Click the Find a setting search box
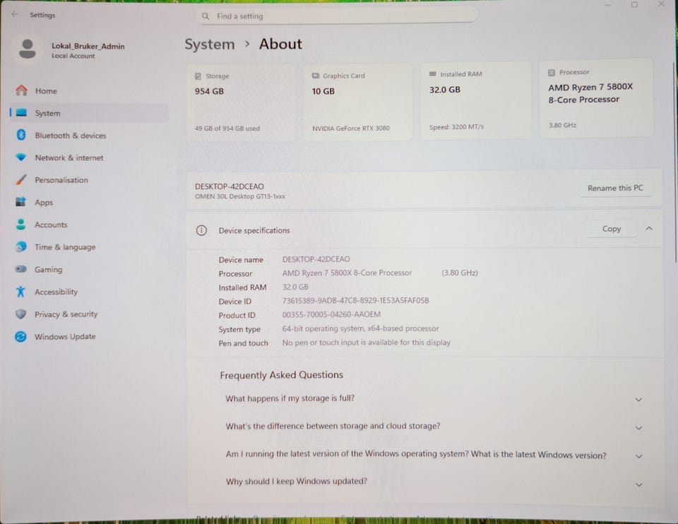 pos(338,16)
